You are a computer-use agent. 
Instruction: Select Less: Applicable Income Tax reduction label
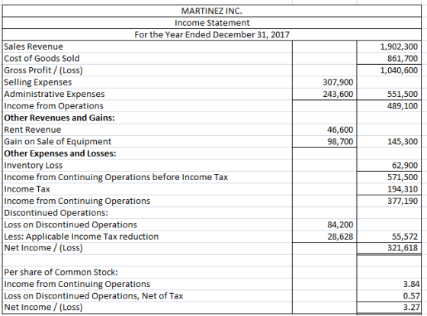click(81, 237)
